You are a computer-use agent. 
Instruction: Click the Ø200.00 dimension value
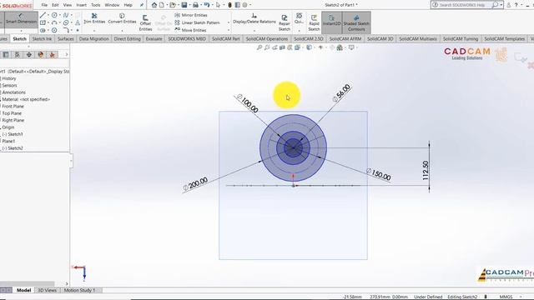pyautogui.click(x=196, y=184)
